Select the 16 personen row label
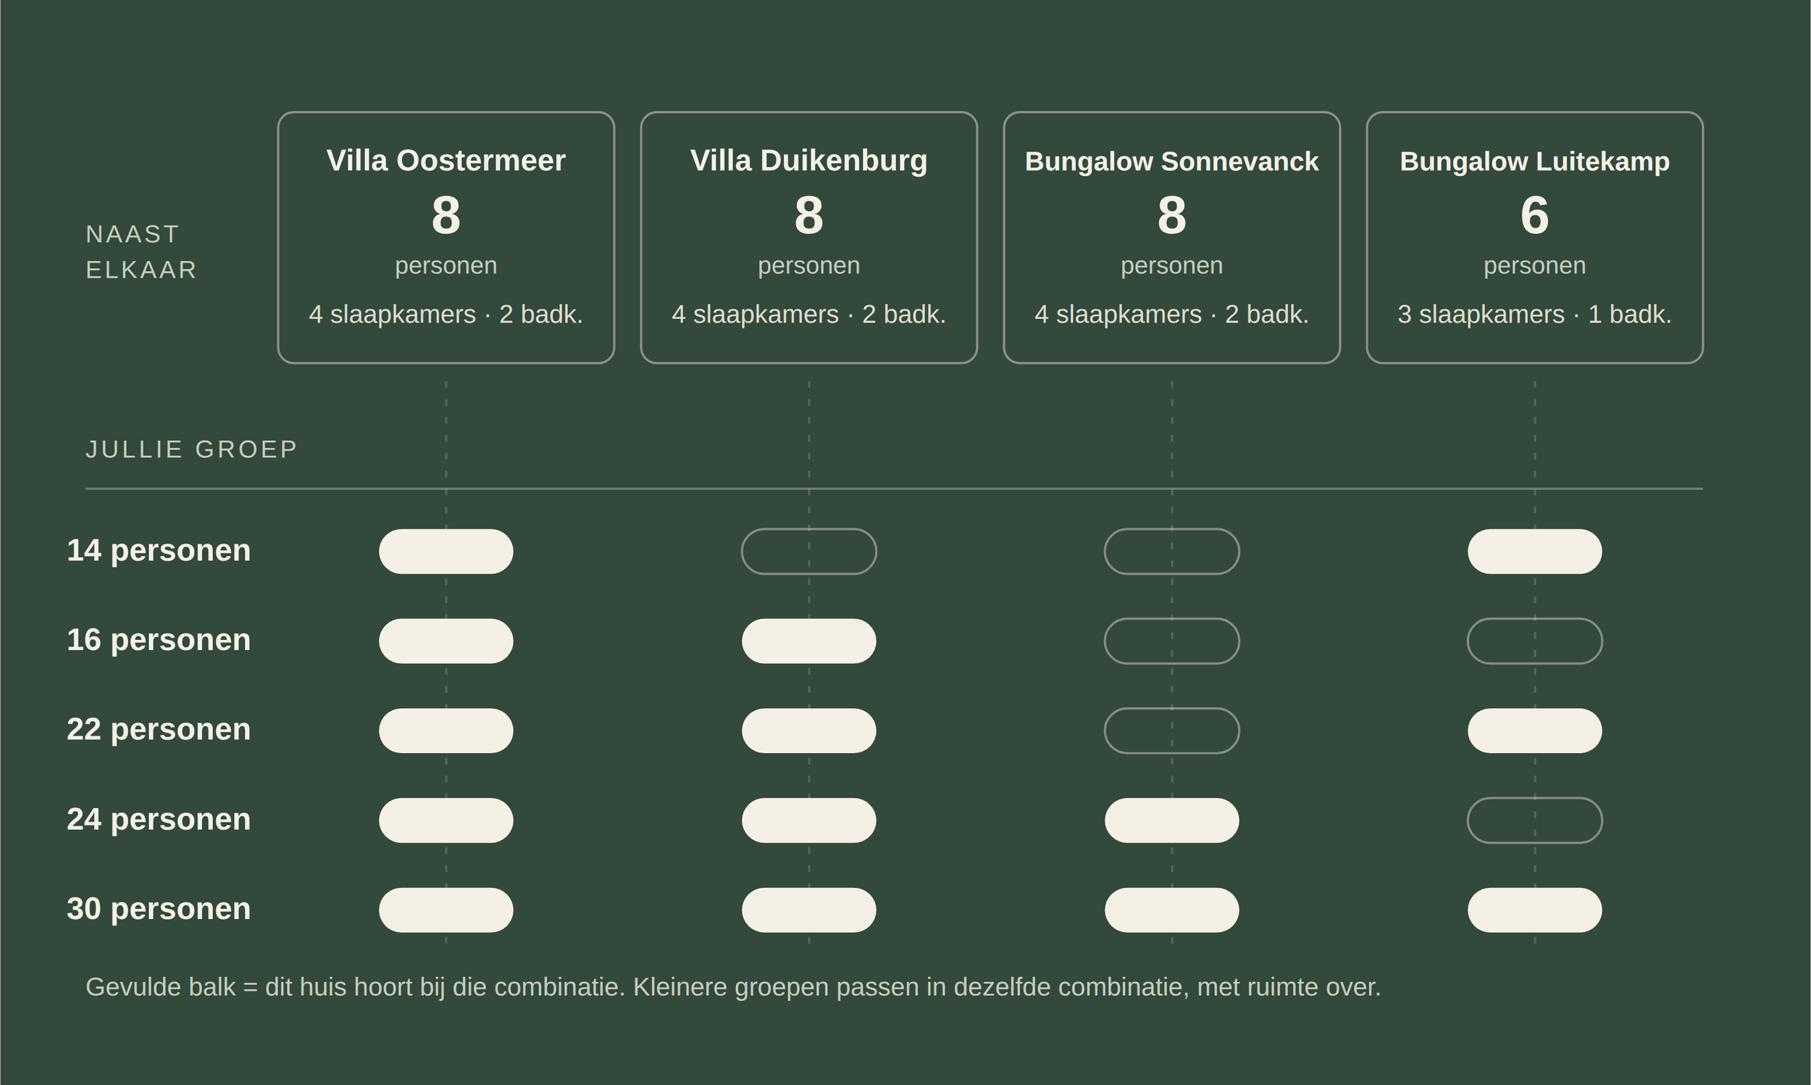 (x=159, y=641)
